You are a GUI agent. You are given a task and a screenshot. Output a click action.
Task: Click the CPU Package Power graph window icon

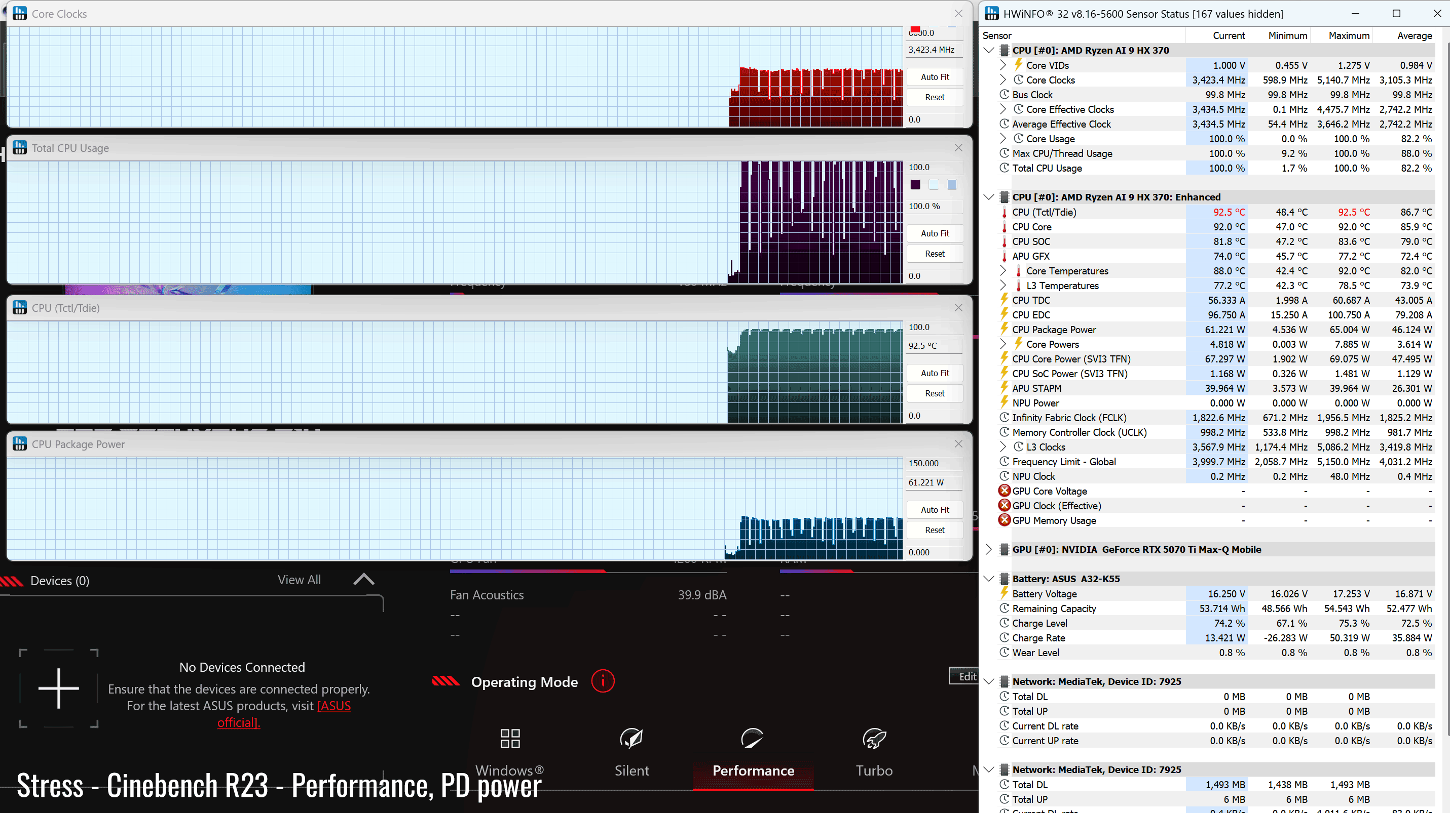[x=20, y=443]
